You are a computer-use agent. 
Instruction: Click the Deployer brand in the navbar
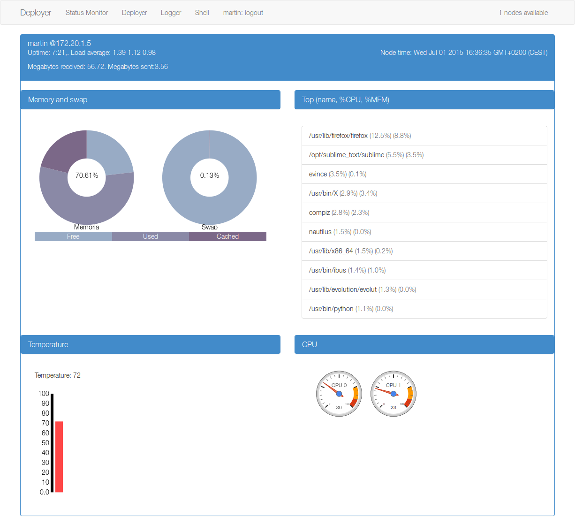tap(36, 13)
